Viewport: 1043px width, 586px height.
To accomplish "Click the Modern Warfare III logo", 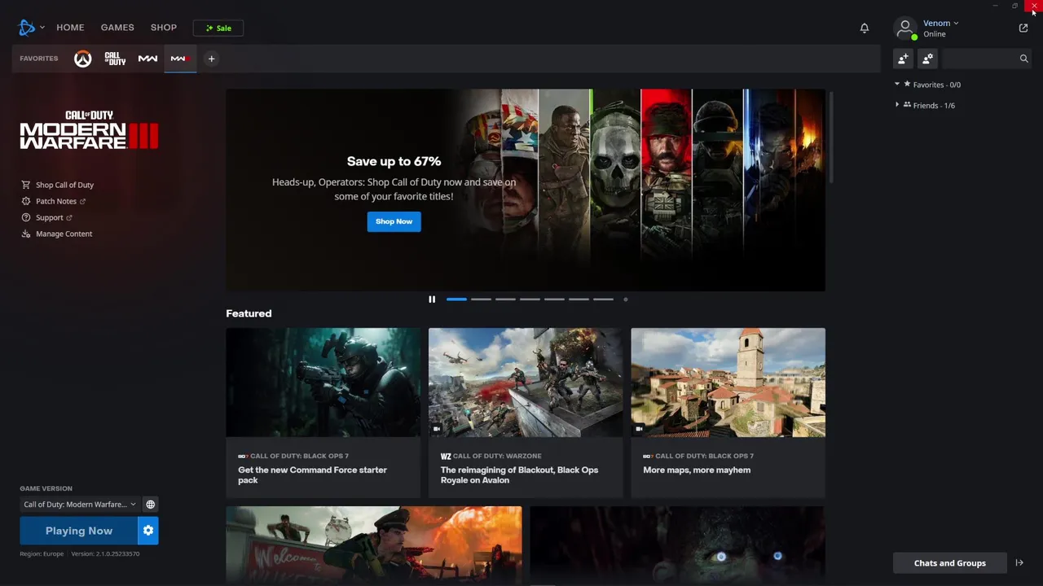I will [x=89, y=130].
